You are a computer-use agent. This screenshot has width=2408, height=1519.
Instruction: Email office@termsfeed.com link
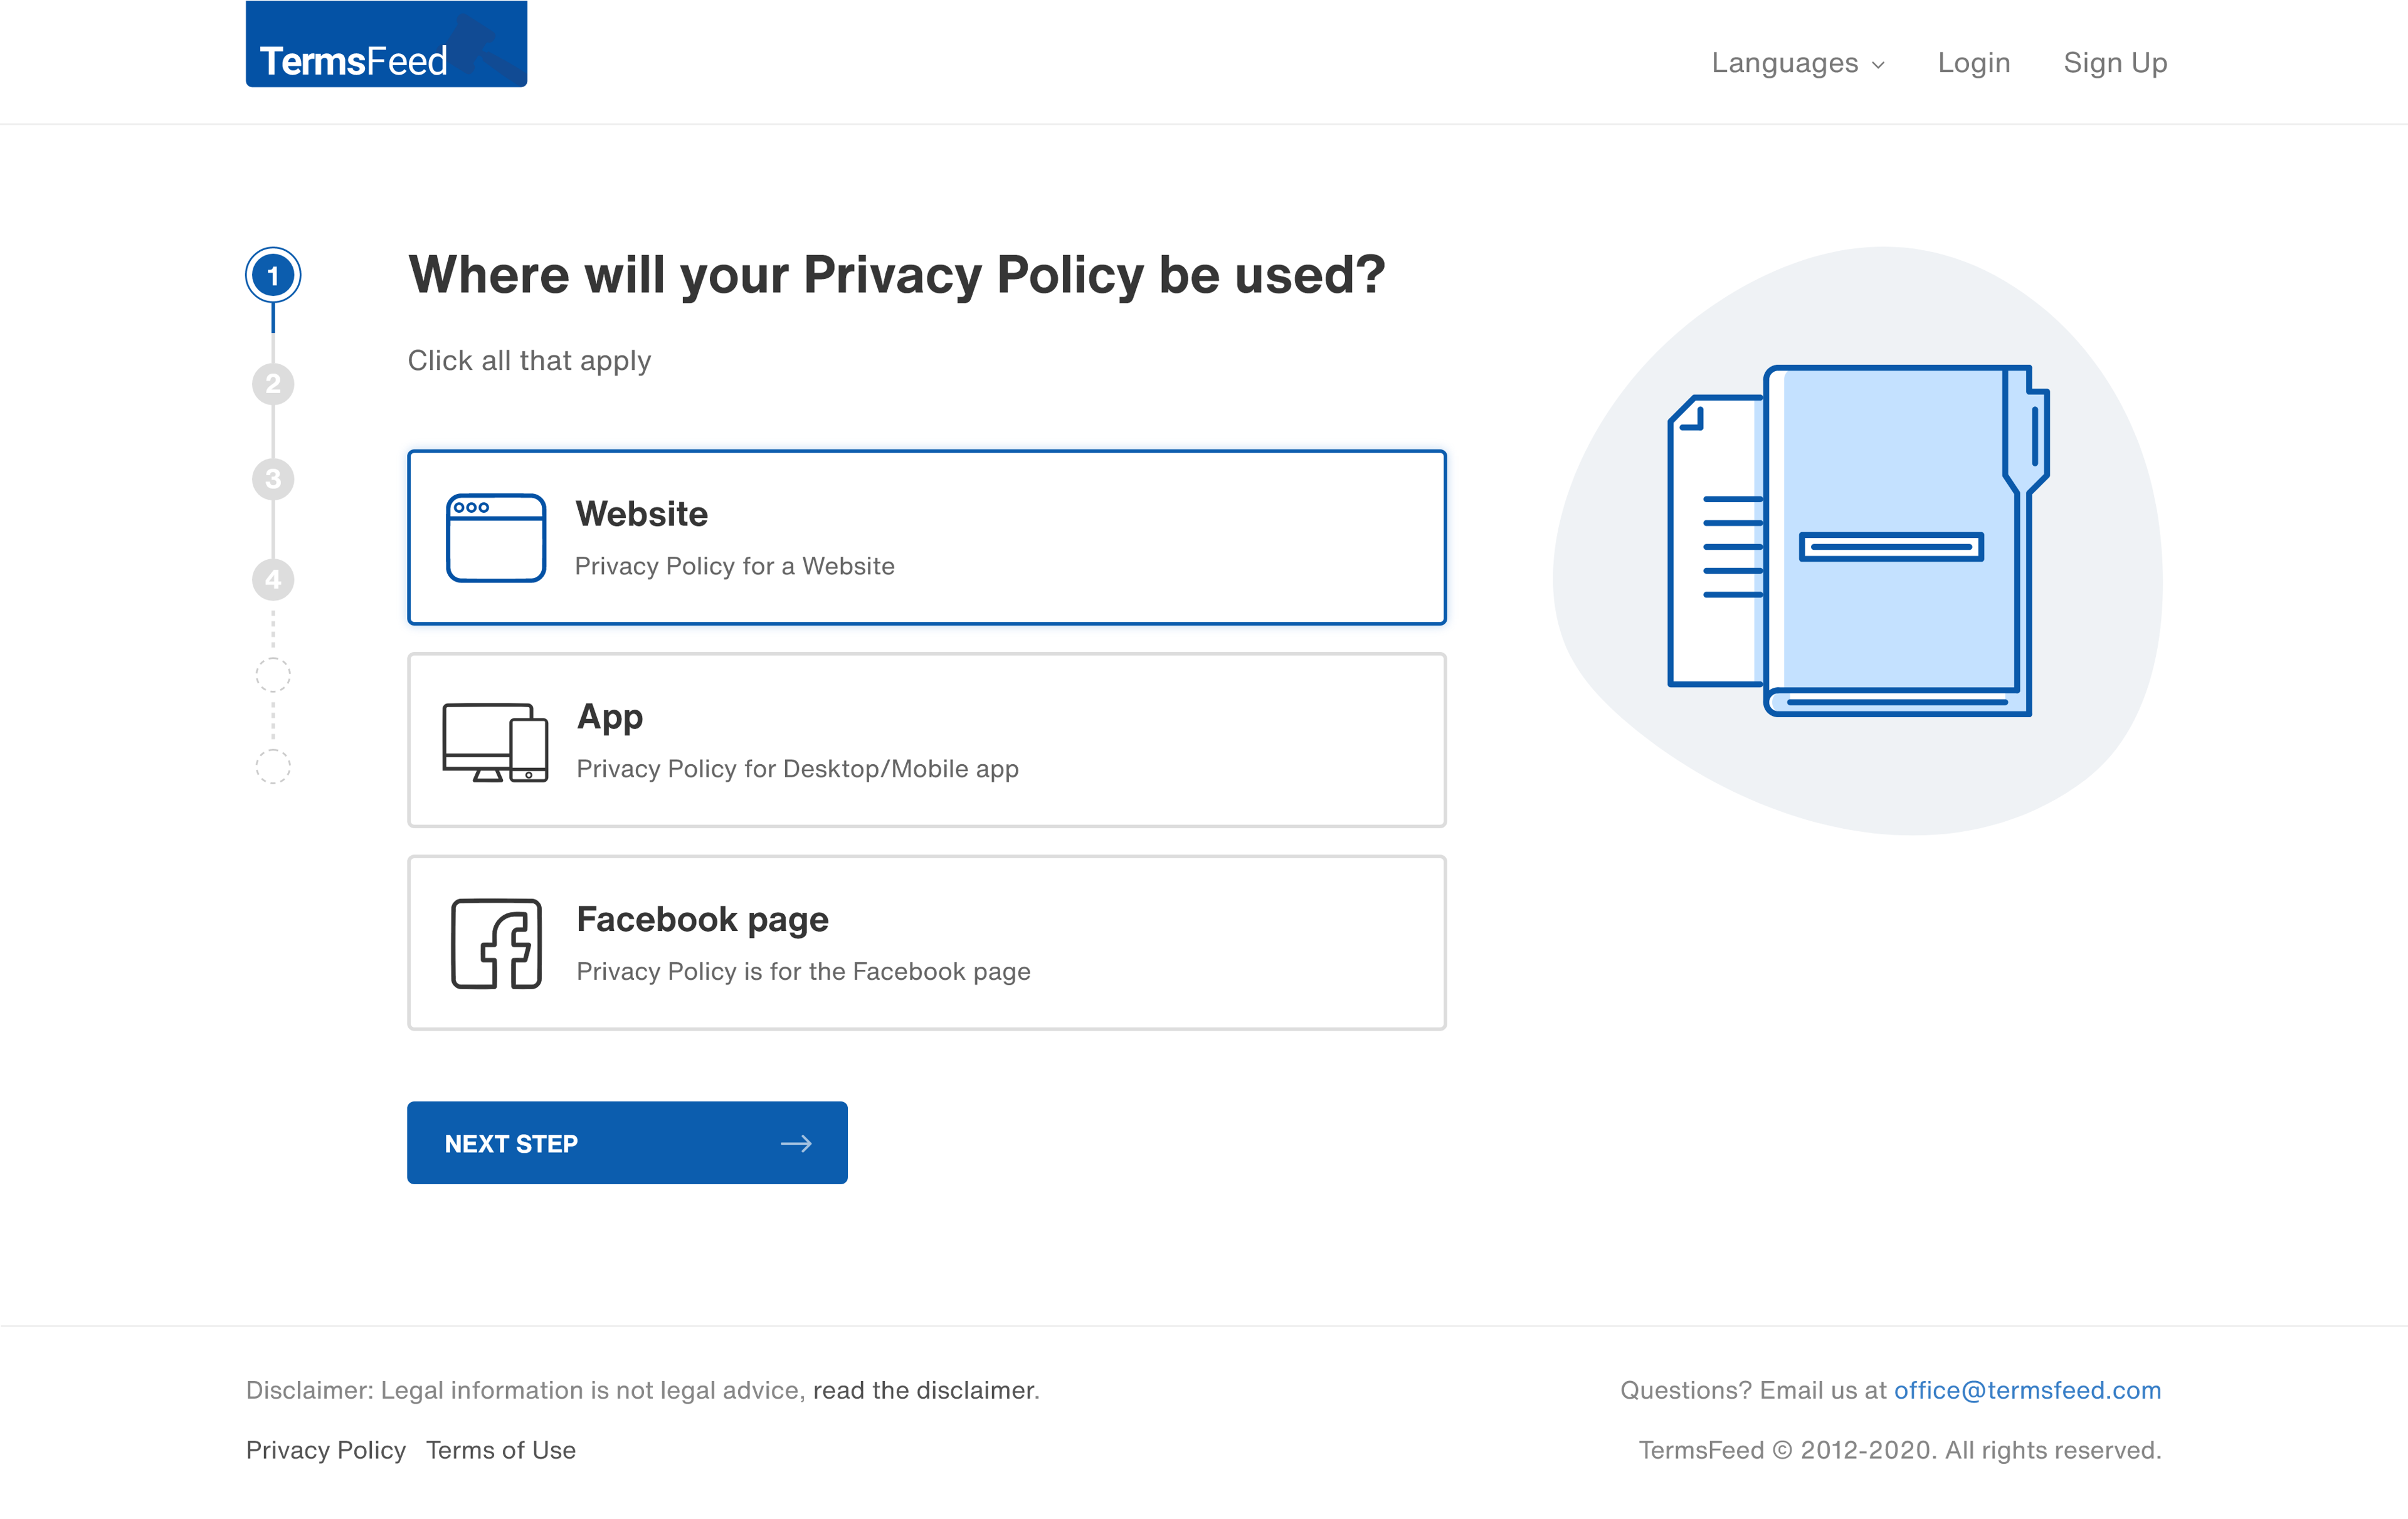point(2028,1390)
